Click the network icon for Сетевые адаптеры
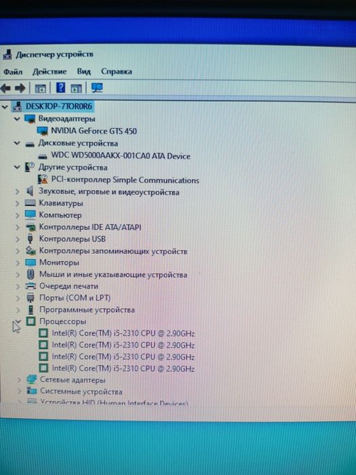The image size is (356, 475). 31,380
